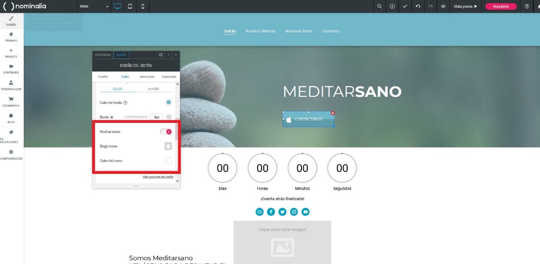This screenshot has height=264, width=540.
Task: Open Widgets from left sidebar
Action: point(11,53)
